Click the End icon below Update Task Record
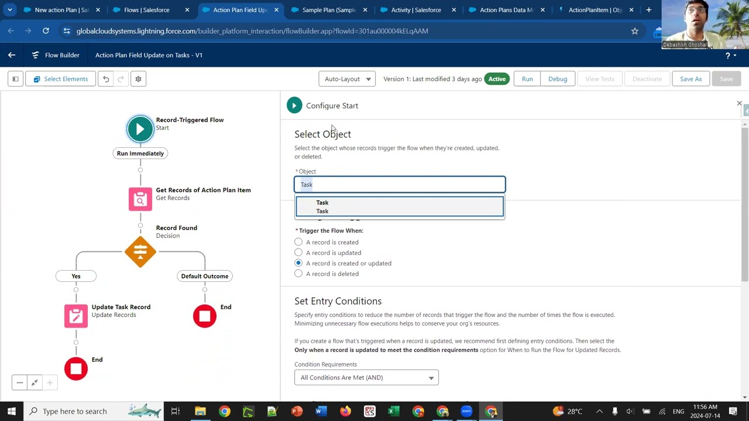Screen dimensions: 749x421 [x=76, y=369]
